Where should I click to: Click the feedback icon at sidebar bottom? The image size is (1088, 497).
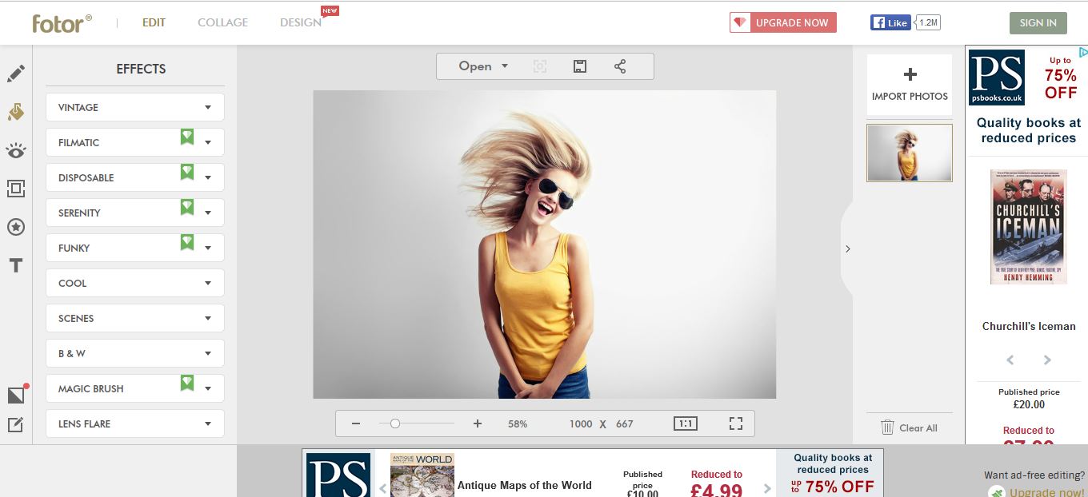(x=15, y=426)
